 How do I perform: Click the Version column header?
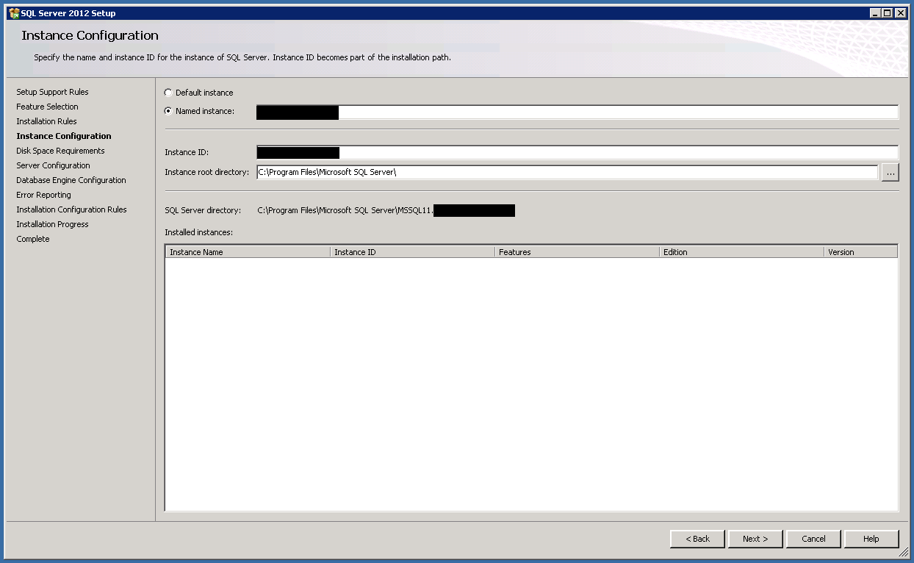click(x=860, y=251)
